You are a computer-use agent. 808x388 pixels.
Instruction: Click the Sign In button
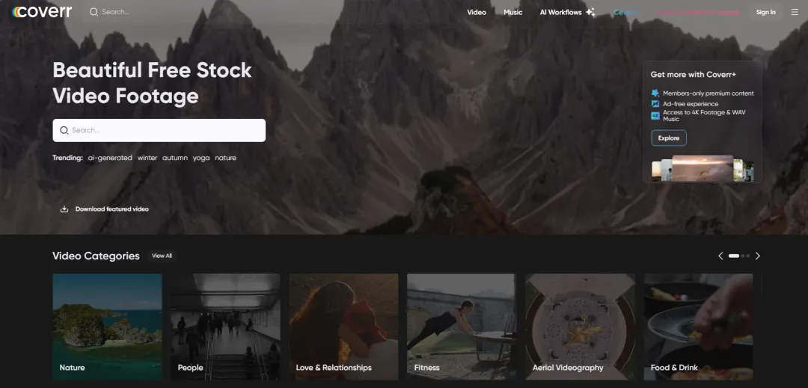[765, 12]
